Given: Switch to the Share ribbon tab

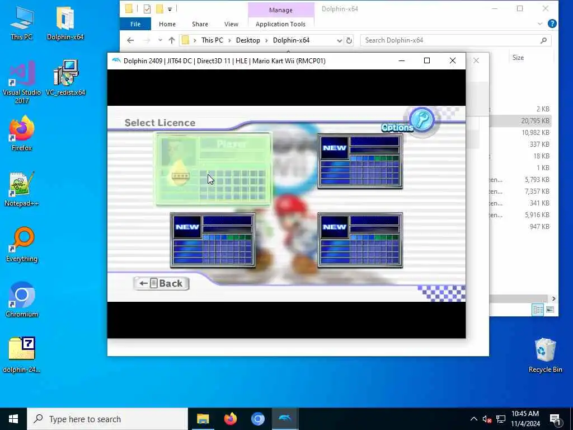Looking at the screenshot, I should (200, 24).
